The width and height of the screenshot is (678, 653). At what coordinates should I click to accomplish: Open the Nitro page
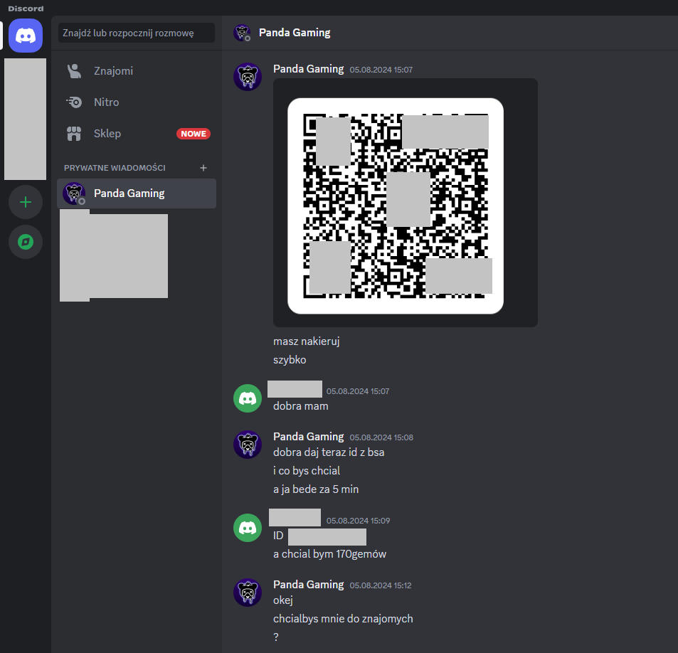click(x=106, y=102)
